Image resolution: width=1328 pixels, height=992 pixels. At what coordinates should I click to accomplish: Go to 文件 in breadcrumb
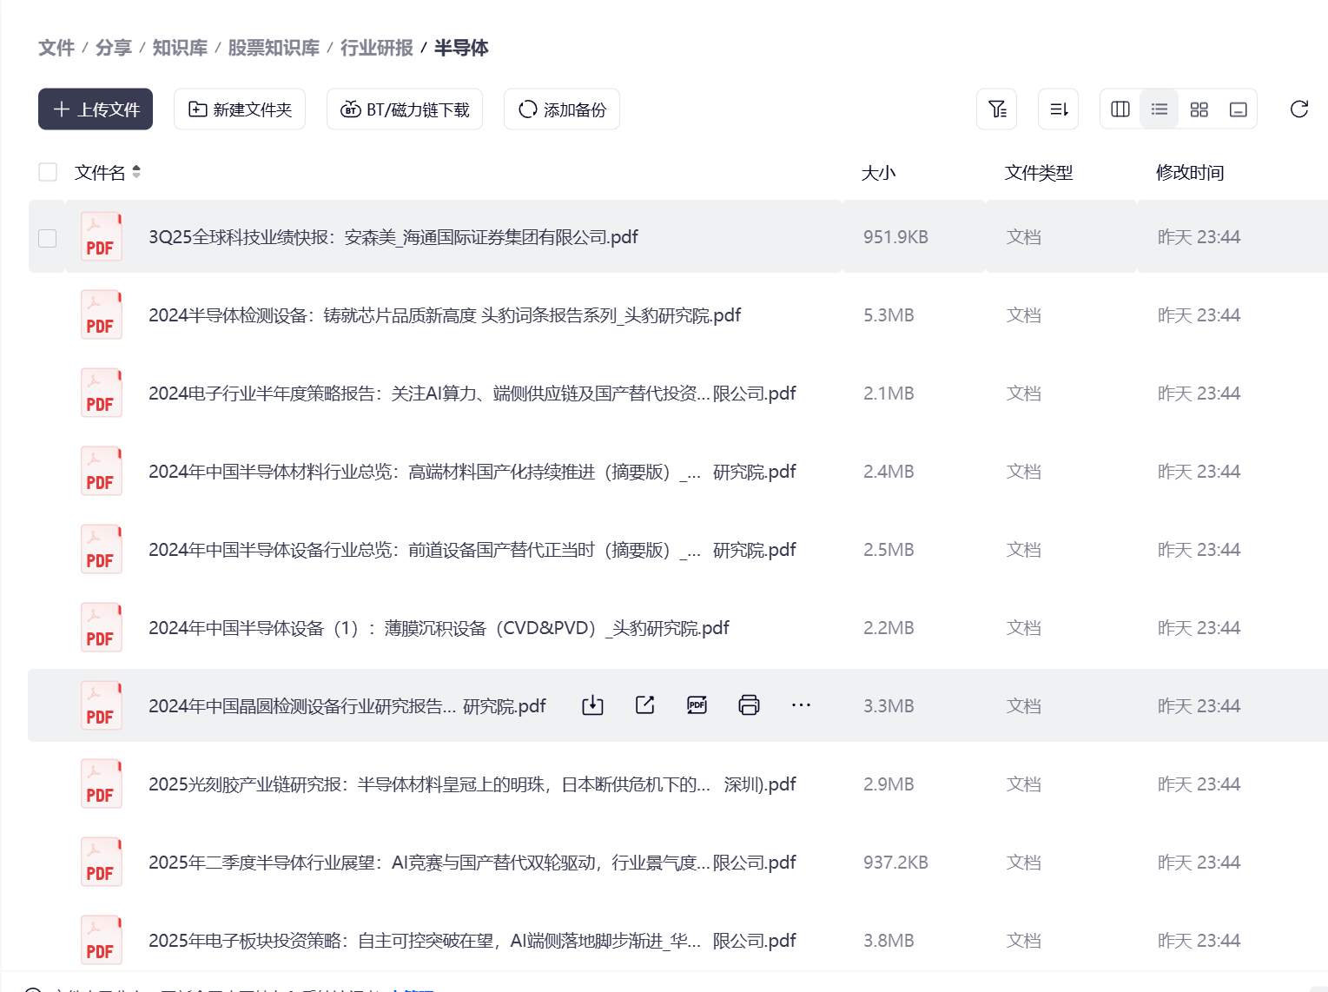click(56, 48)
